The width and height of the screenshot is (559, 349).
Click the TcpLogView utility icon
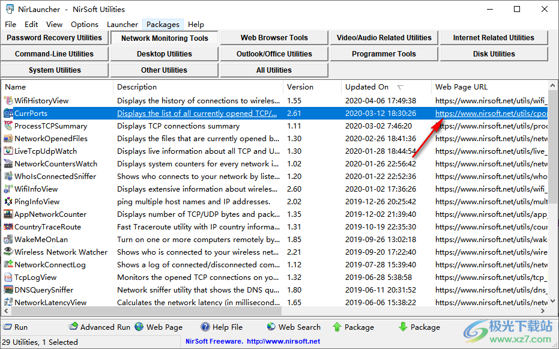coord(8,278)
